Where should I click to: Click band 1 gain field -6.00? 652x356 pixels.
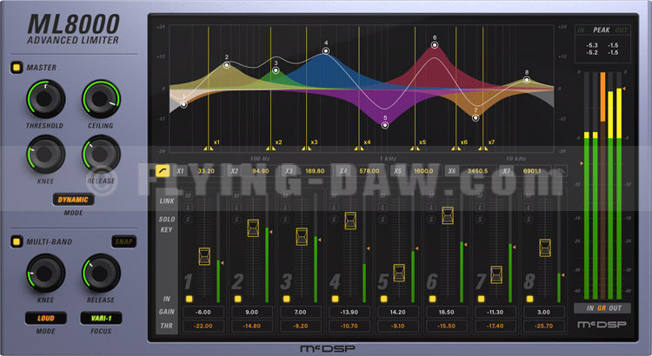click(x=203, y=312)
